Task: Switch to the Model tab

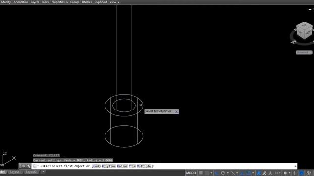Action: pos(2,172)
